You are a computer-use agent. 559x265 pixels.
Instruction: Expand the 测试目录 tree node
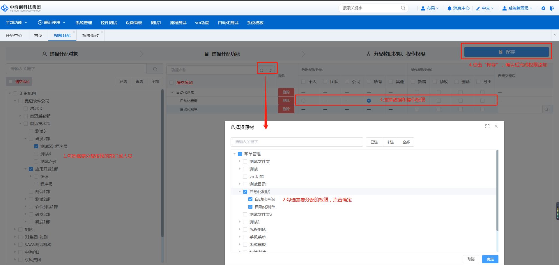click(x=240, y=184)
